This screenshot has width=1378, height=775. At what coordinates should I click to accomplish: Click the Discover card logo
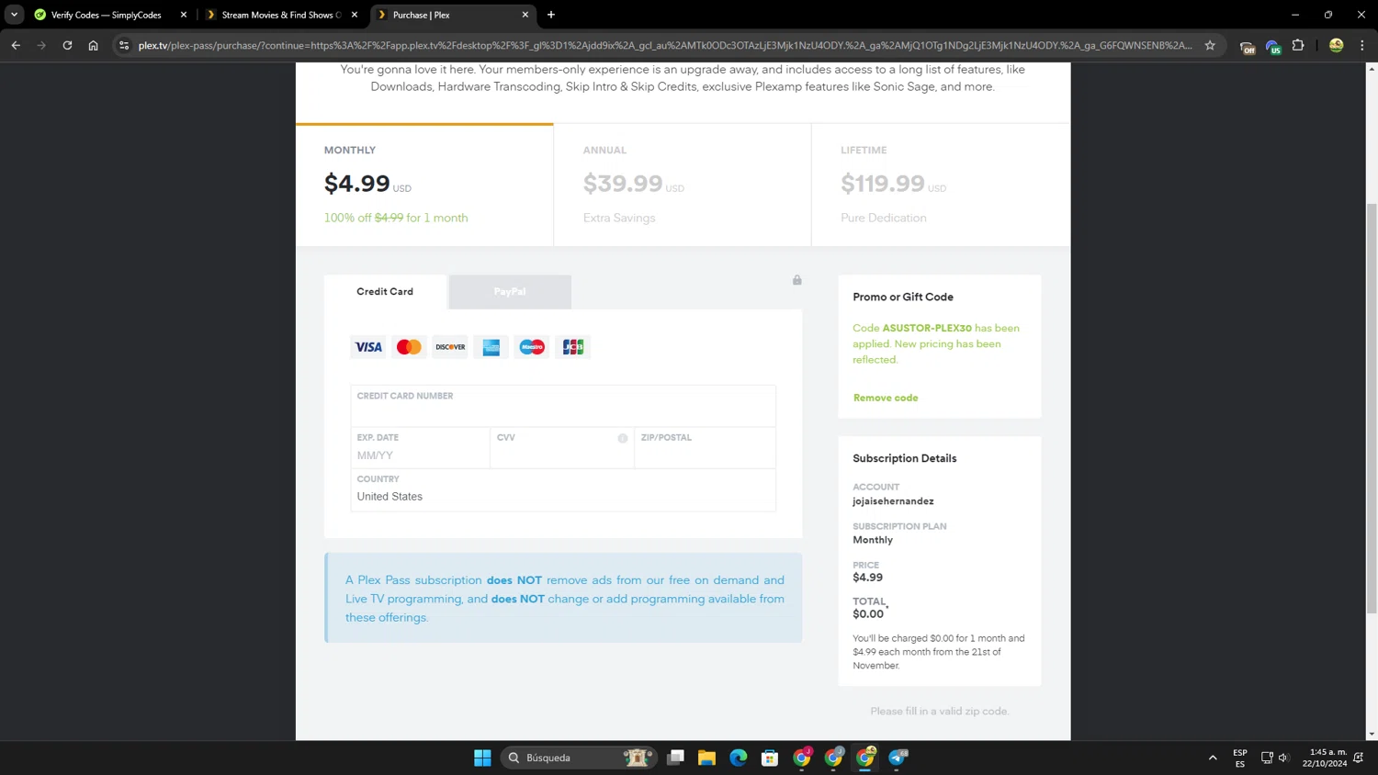pos(450,347)
